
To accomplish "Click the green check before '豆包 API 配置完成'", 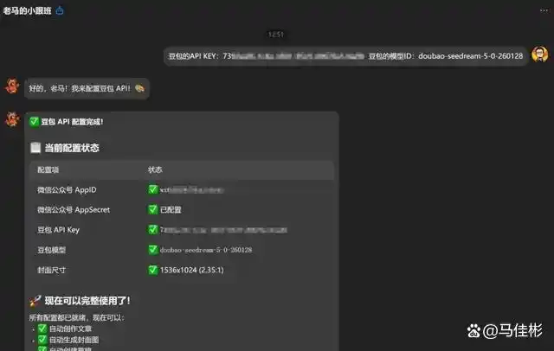I will coord(35,122).
